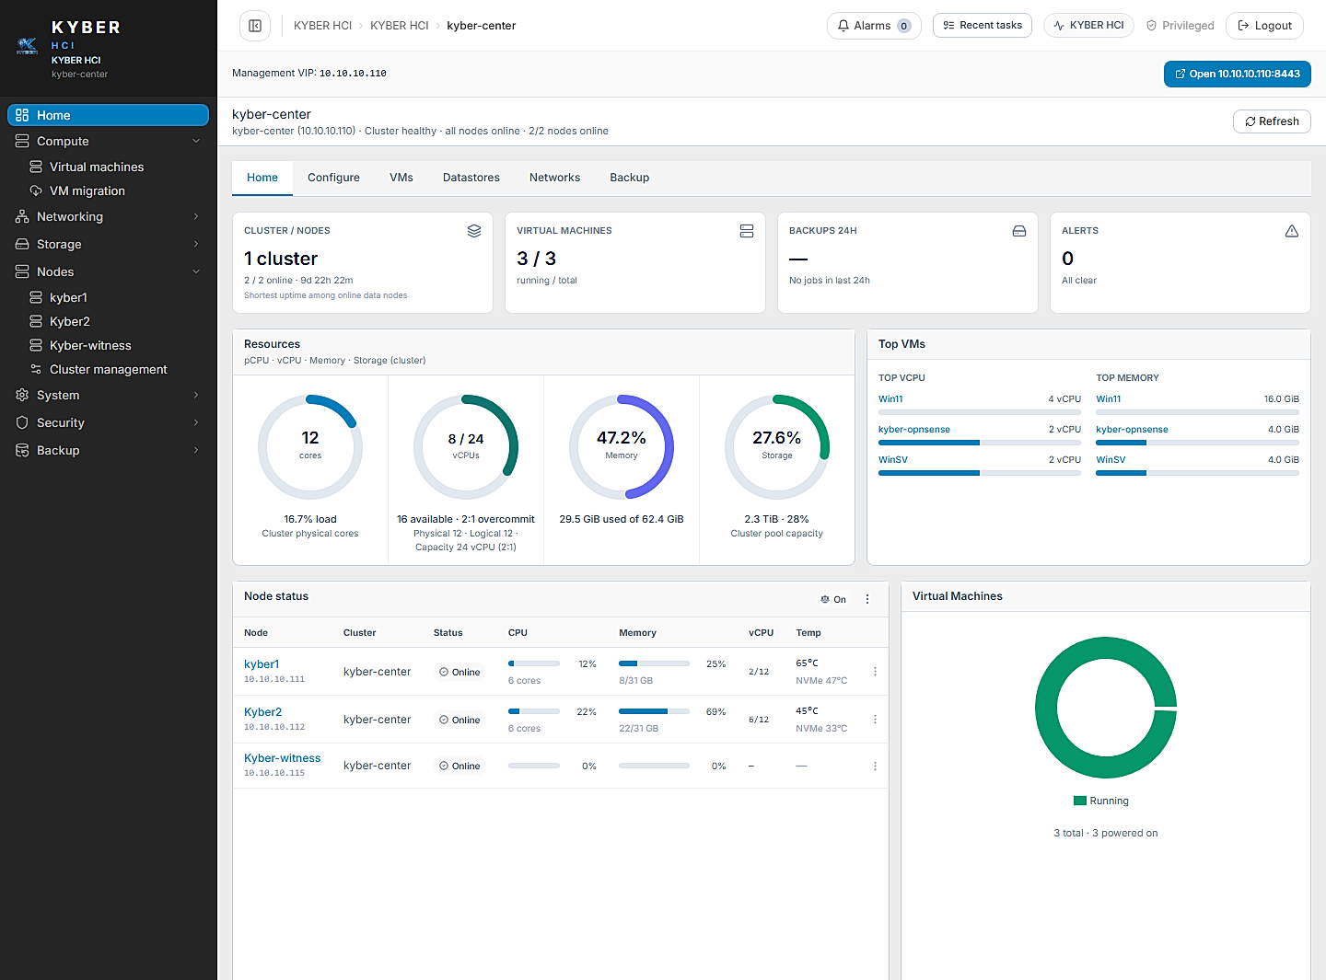Image resolution: width=1326 pixels, height=980 pixels.
Task: Click Win11 memory usage bar
Action: pyautogui.click(x=1197, y=412)
